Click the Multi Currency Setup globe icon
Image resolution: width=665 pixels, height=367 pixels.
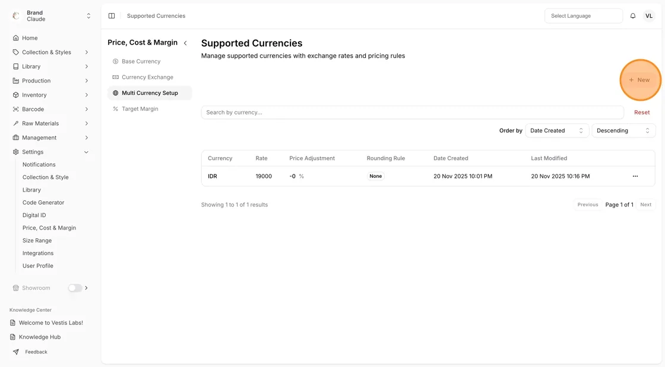pyautogui.click(x=115, y=93)
